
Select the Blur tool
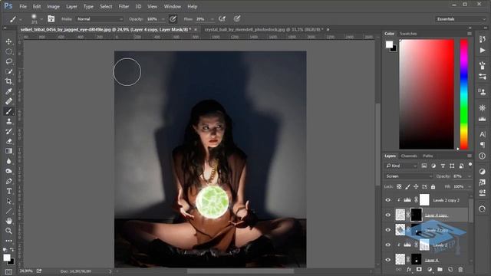pos(8,161)
